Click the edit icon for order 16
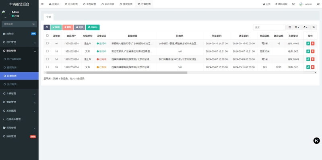This screenshot has height=160, width=322. click(308, 44)
